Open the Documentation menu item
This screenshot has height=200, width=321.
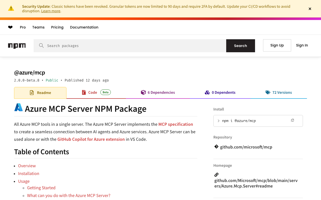click(84, 27)
